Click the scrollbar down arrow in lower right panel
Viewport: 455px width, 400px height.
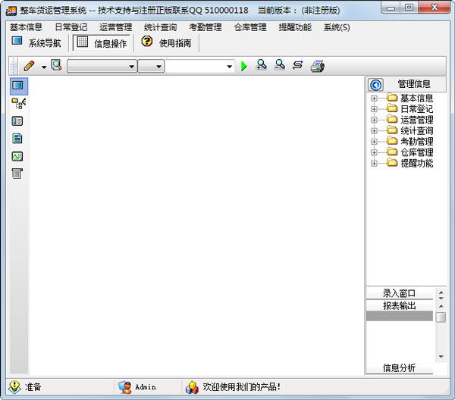[441, 357]
